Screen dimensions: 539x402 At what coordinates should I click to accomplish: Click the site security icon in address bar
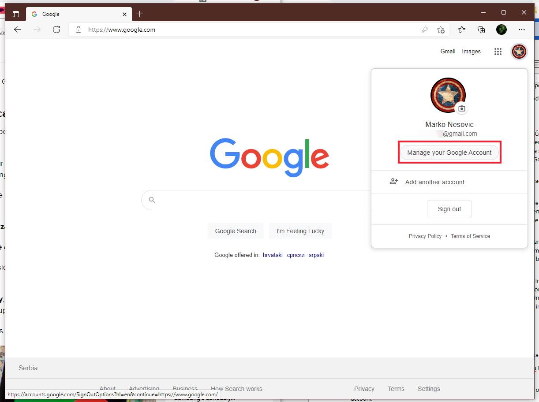pyautogui.click(x=78, y=30)
